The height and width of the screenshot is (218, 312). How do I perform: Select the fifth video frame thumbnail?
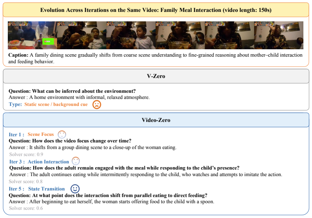(230, 35)
